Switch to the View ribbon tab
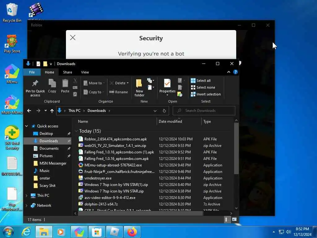This screenshot has width=317, height=238. tap(85, 72)
